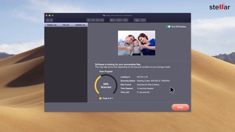The width and height of the screenshot is (235, 132).
Task: Click the shopping cart buy icon
Action: pos(137,20)
